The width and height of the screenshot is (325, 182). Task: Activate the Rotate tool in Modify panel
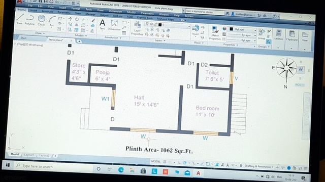[x=77, y=19]
